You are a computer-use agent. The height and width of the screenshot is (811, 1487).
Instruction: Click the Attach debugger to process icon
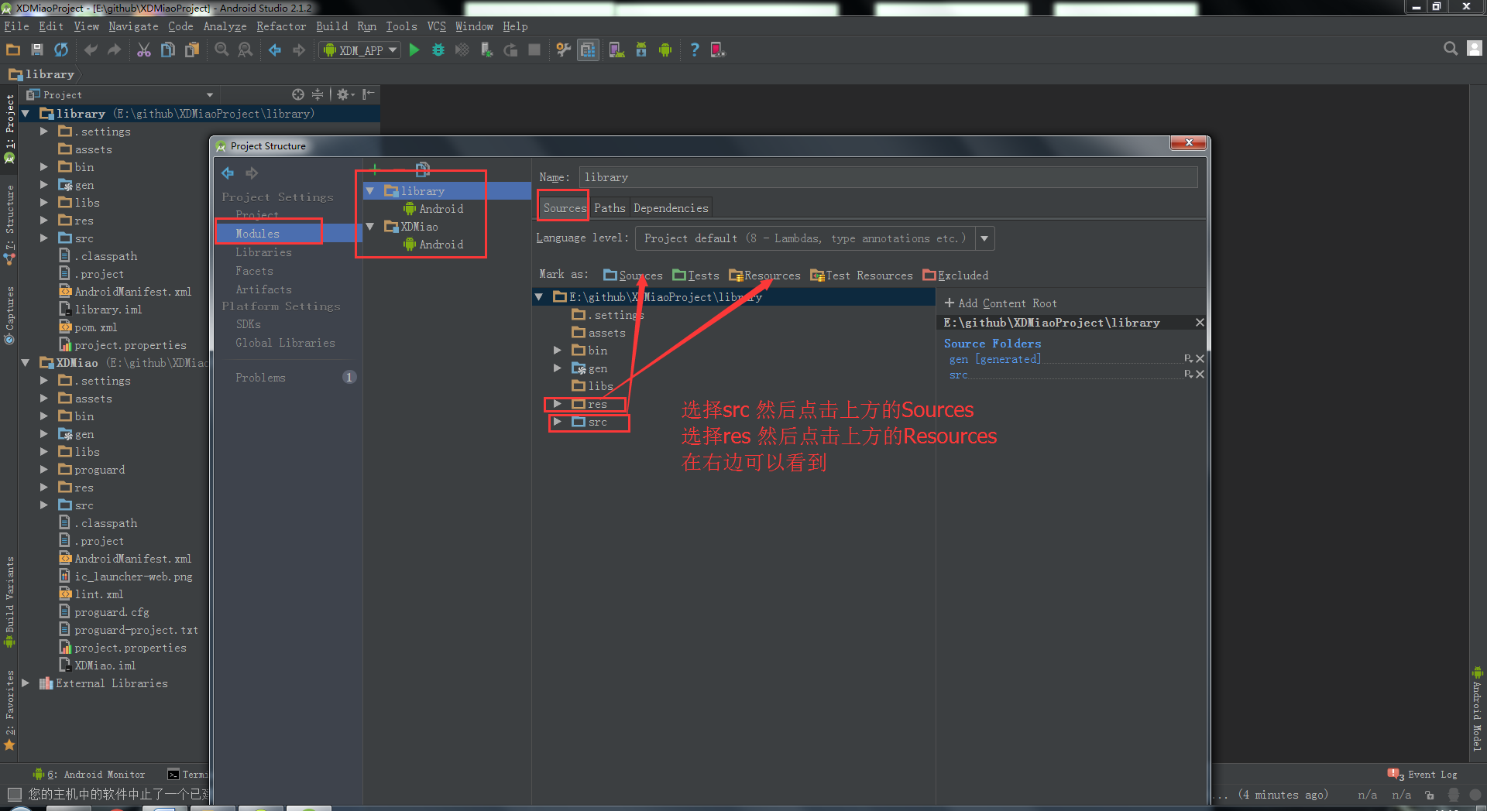486,50
